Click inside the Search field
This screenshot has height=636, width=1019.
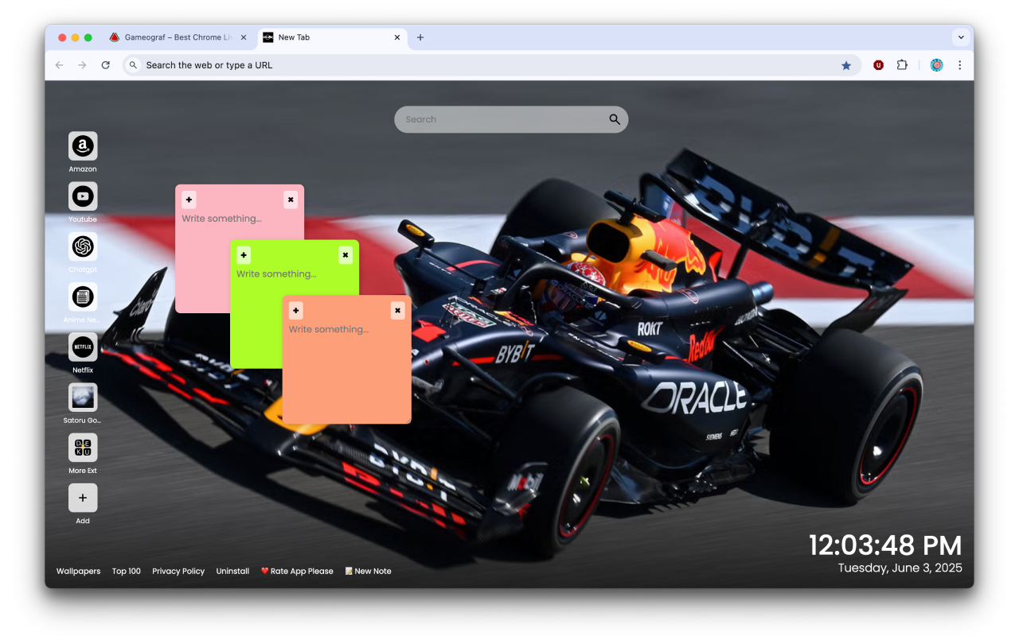[x=478, y=118]
